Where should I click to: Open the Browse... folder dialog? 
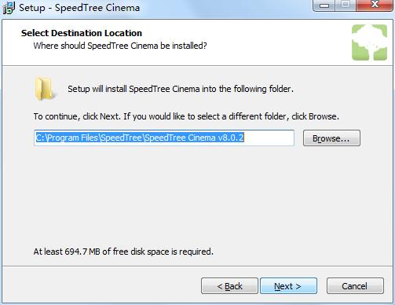click(331, 138)
